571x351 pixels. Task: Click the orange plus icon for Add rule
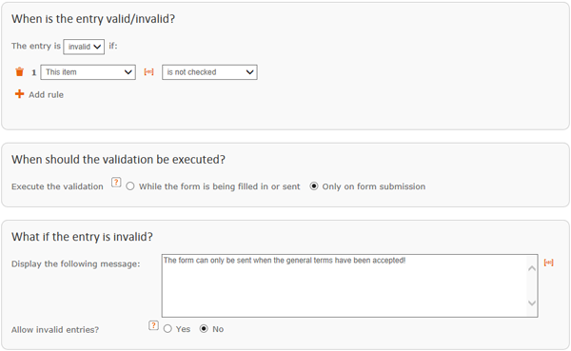(x=19, y=94)
